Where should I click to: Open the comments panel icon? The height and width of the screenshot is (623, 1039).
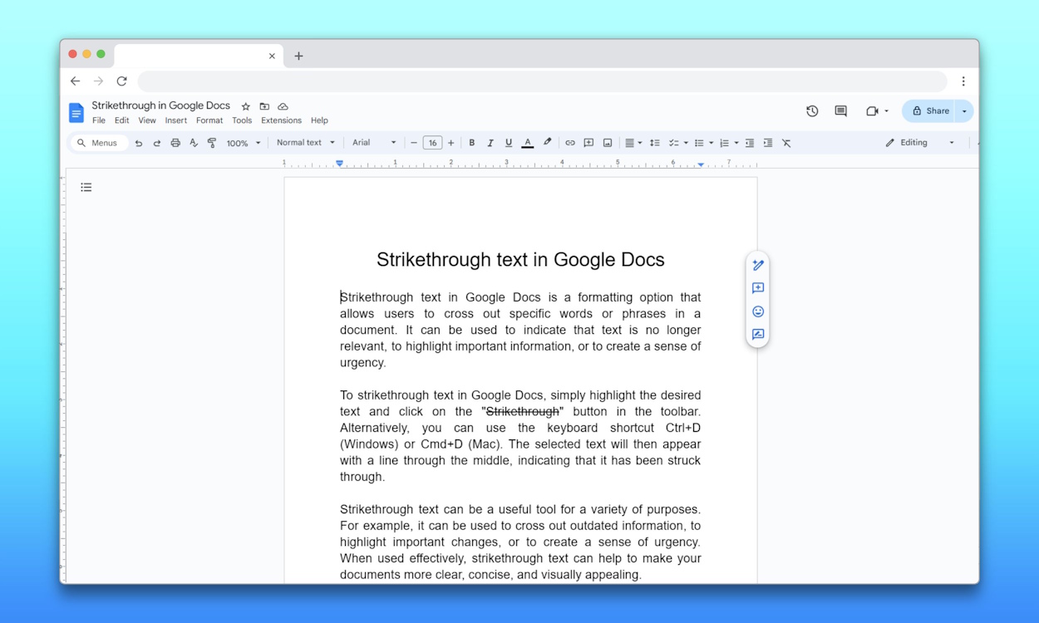[x=840, y=110]
